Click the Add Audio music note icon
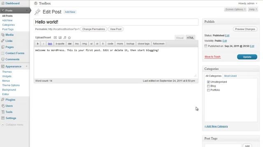The image size is (263, 147). coord(65,38)
